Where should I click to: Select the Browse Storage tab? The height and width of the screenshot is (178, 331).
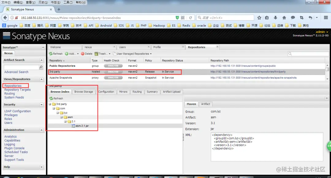coord(84,92)
